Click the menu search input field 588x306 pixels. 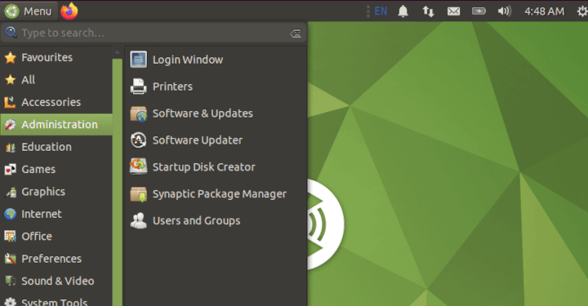pyautogui.click(x=154, y=33)
